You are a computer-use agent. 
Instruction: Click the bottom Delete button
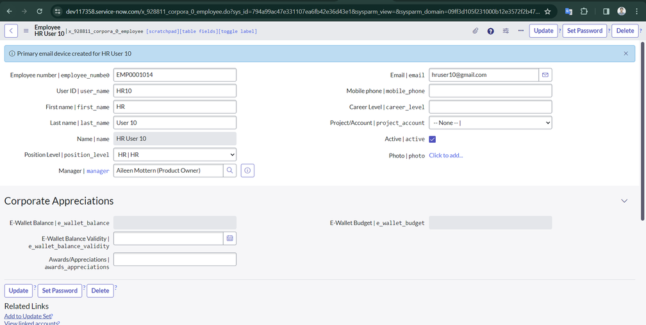(x=100, y=290)
